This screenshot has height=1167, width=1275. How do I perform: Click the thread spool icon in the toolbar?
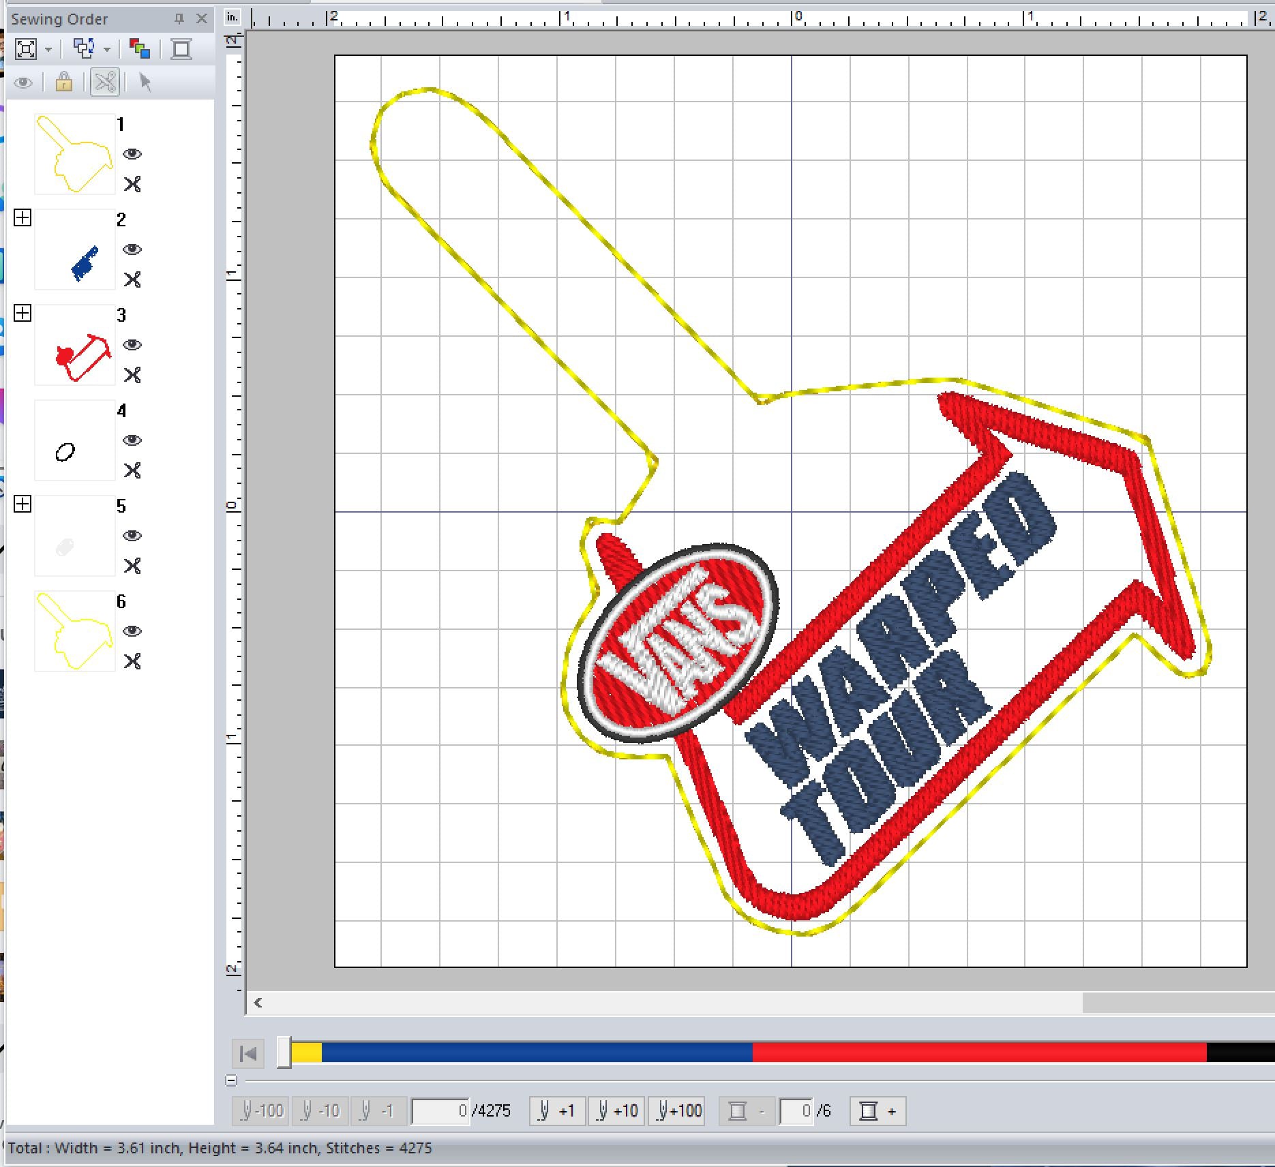coord(181,49)
